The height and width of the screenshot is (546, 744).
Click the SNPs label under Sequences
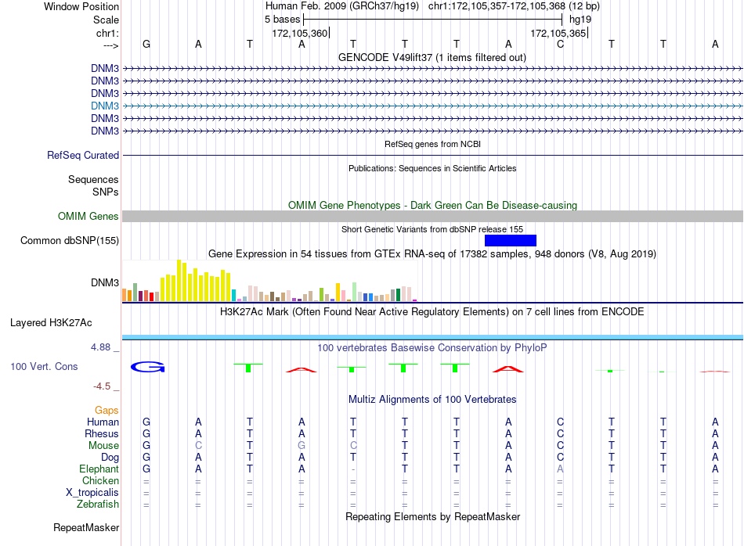106,192
